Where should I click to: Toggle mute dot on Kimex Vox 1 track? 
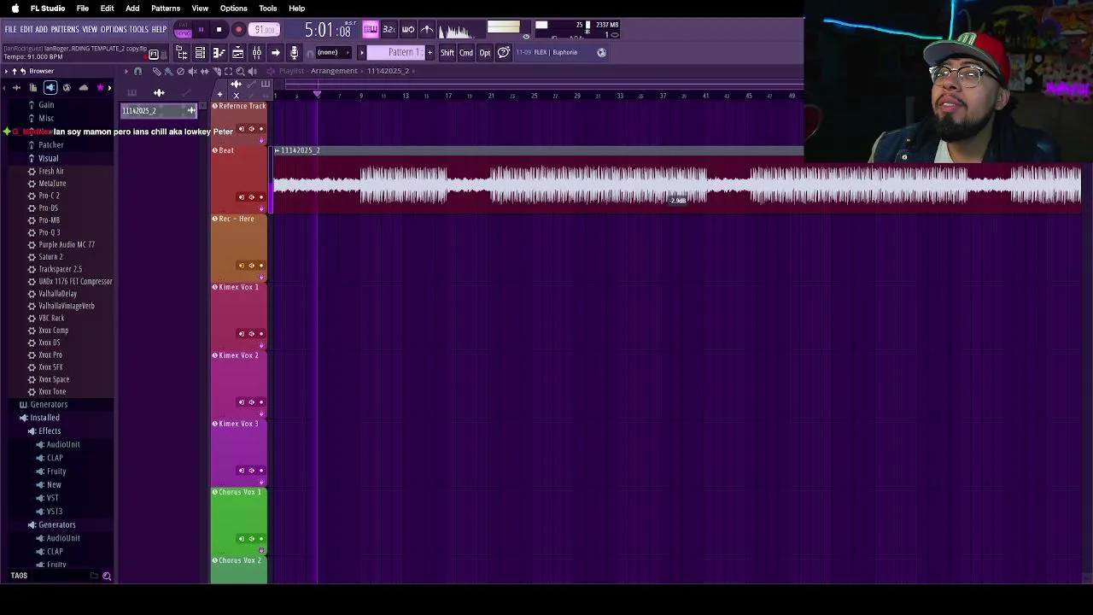pyautogui.click(x=261, y=334)
